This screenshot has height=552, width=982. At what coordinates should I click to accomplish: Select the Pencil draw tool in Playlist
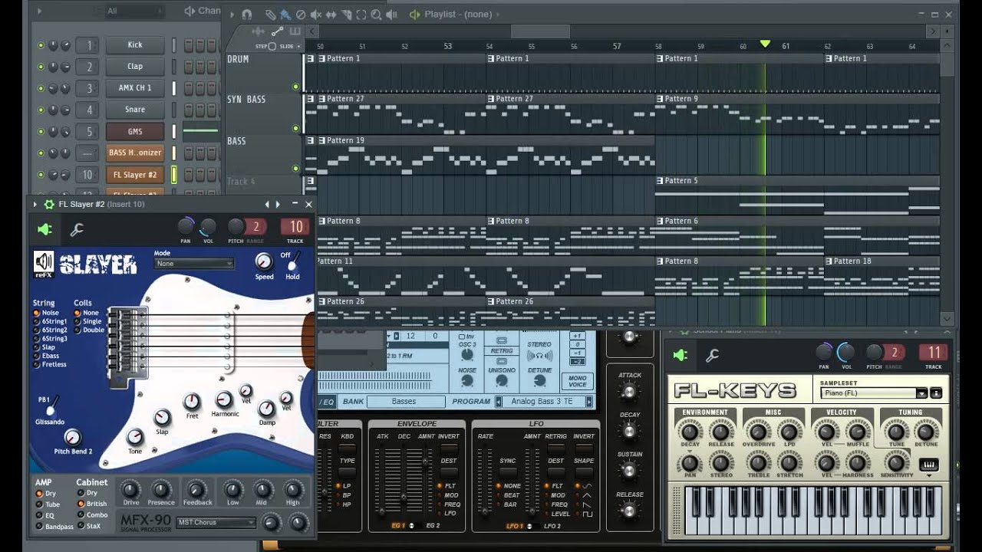[271, 15]
